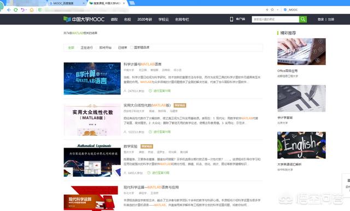Image resolution: width=350 pixels, height=211 pixels.
Task: Open the 实用大众线性代数(MATLAB版) title link
Action: click(x=147, y=106)
